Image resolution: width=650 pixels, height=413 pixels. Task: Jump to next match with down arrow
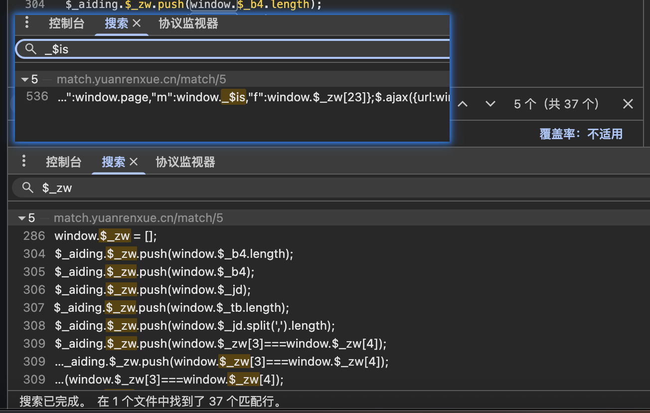490,104
